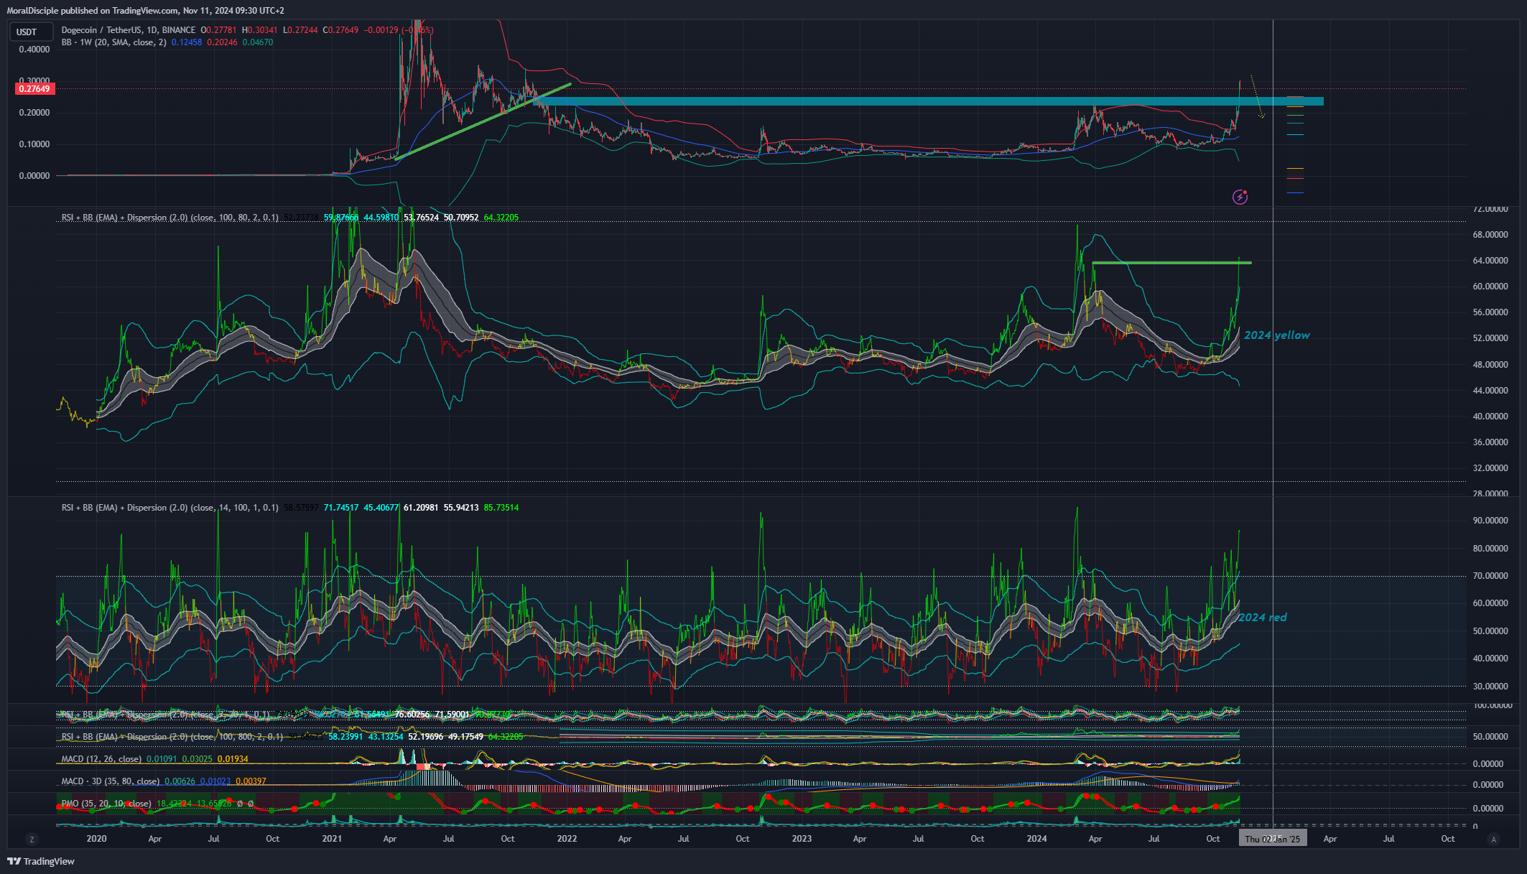This screenshot has width=1527, height=874.
Task: Click the 2022 label on time axis
Action: coord(567,839)
